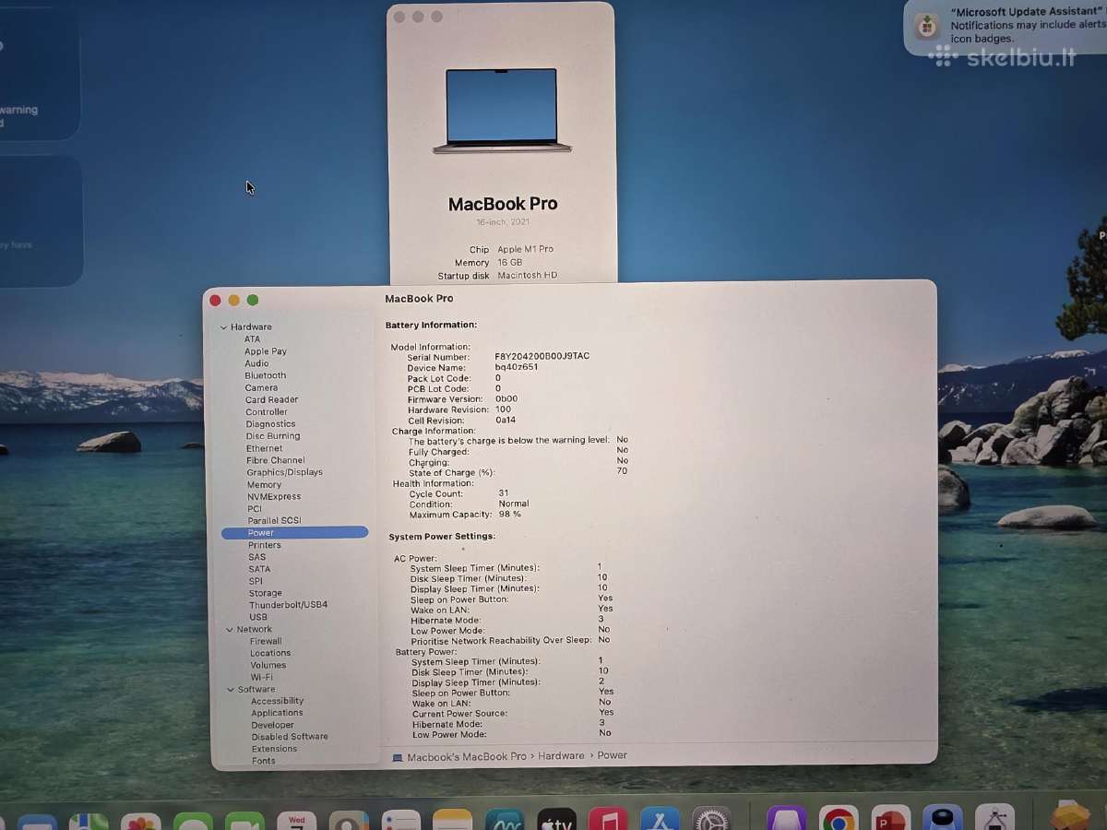Click the Maximum Capacity 98 % value
This screenshot has height=830, width=1107.
(x=510, y=515)
